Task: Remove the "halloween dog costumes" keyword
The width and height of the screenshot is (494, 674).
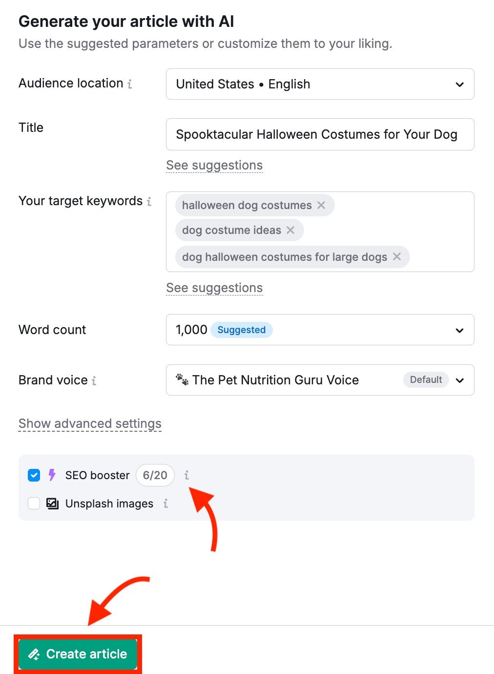Action: [x=322, y=205]
